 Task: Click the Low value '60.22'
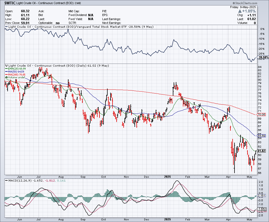tap(25, 19)
